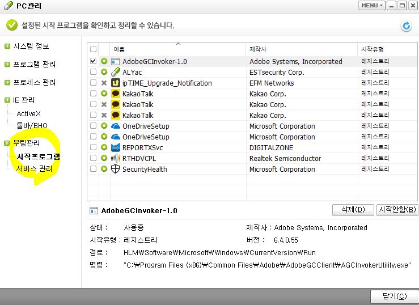Click the refresh icon at top right
This screenshot has width=419, height=305.
(406, 26)
